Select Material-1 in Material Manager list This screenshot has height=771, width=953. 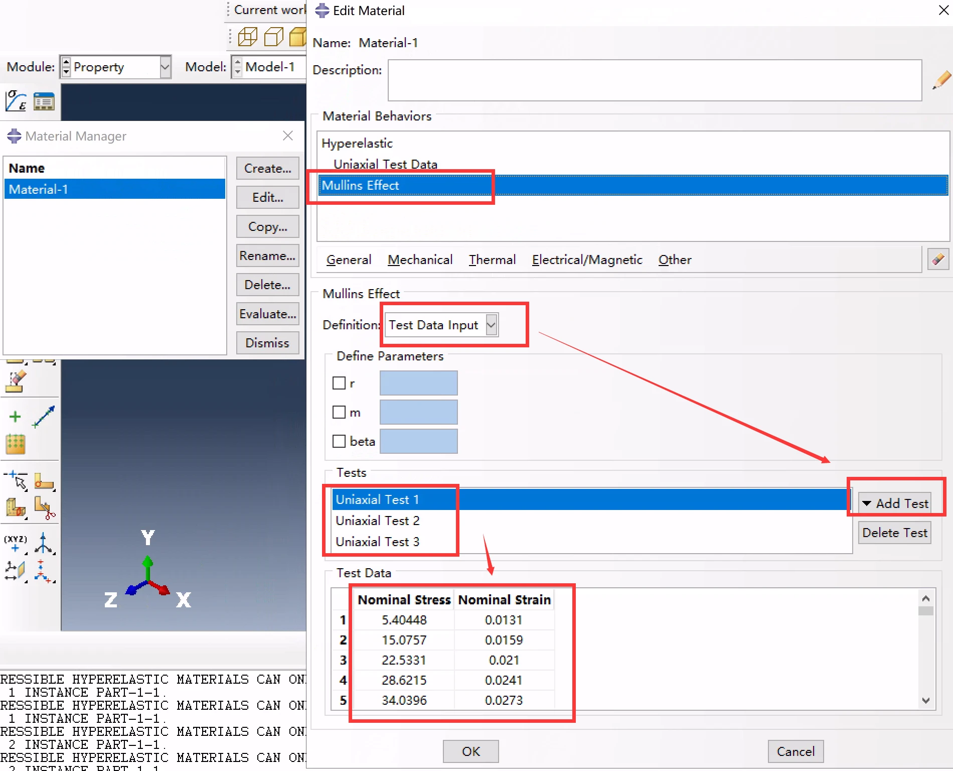point(114,189)
